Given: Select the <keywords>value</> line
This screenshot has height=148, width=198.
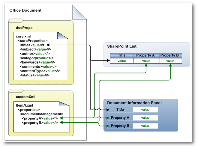Looking at the screenshot, I should [x=37, y=62].
